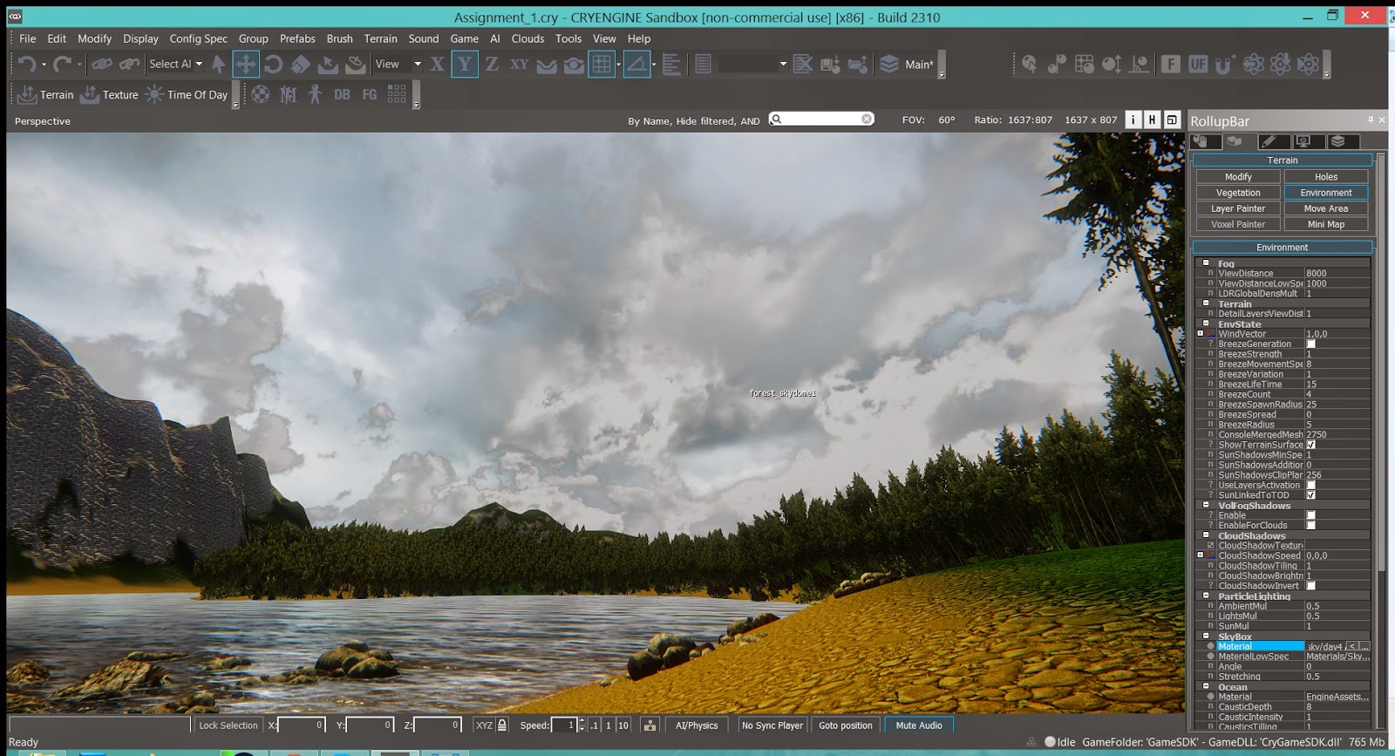The width and height of the screenshot is (1395, 756).
Task: Open the DB database view icon
Action: [342, 94]
